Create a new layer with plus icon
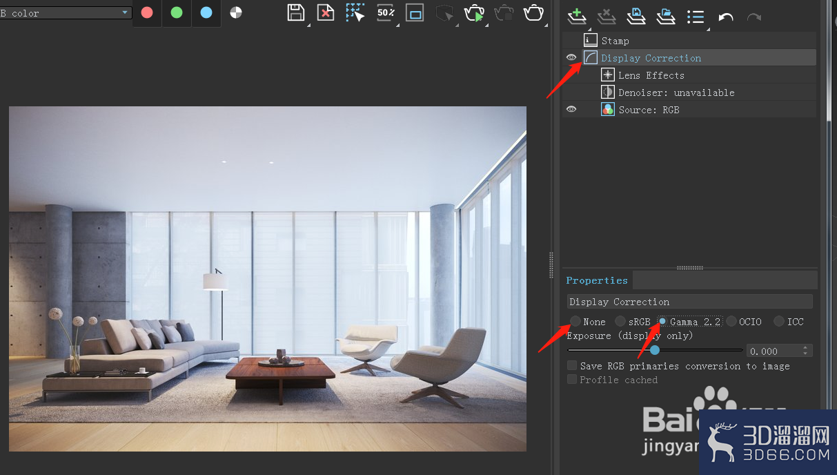The height and width of the screenshot is (475, 837). pyautogui.click(x=576, y=16)
